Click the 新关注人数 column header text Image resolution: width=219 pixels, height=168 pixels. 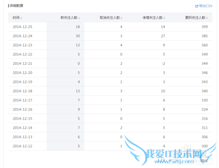[69, 18]
